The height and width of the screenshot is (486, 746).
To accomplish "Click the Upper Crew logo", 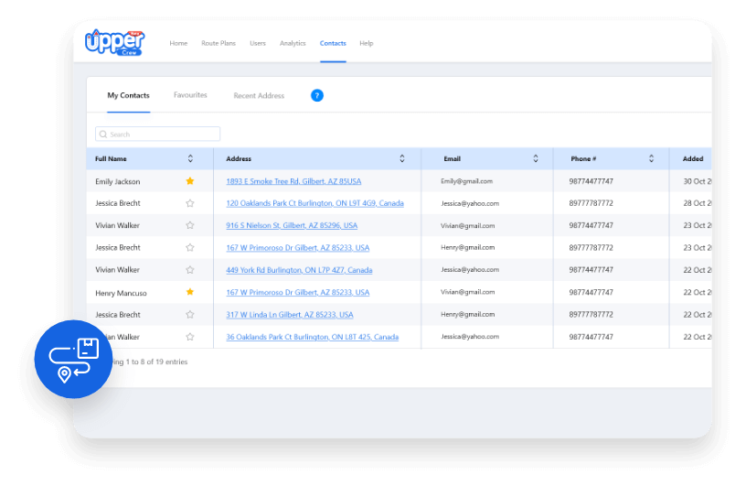I will click(x=114, y=42).
